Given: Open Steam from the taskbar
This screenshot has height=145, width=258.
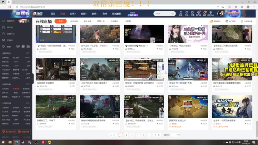Looking at the screenshot, I should coord(23,142).
